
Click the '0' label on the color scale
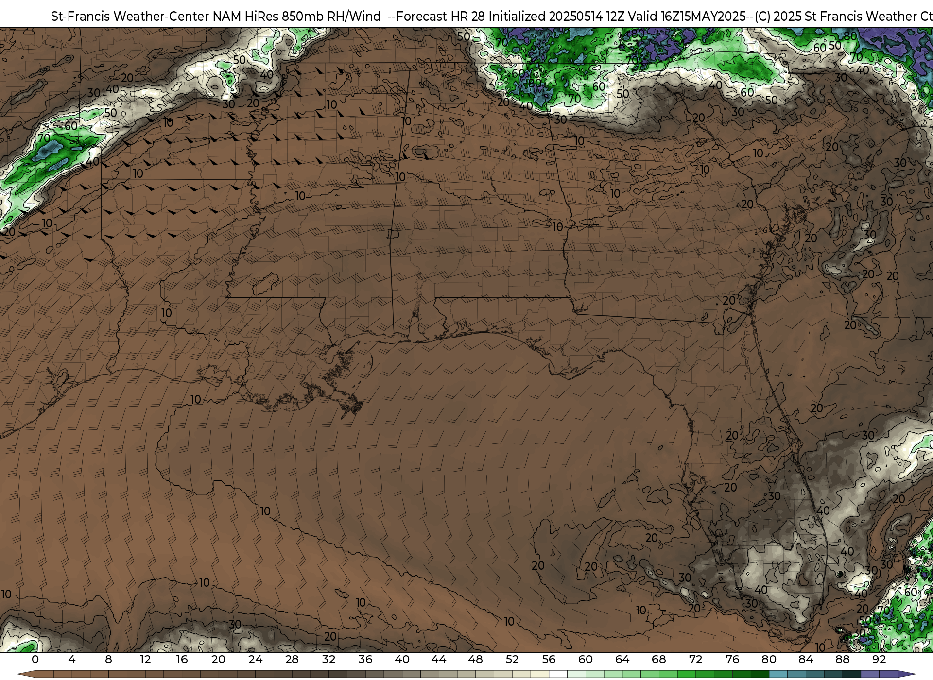point(35,660)
